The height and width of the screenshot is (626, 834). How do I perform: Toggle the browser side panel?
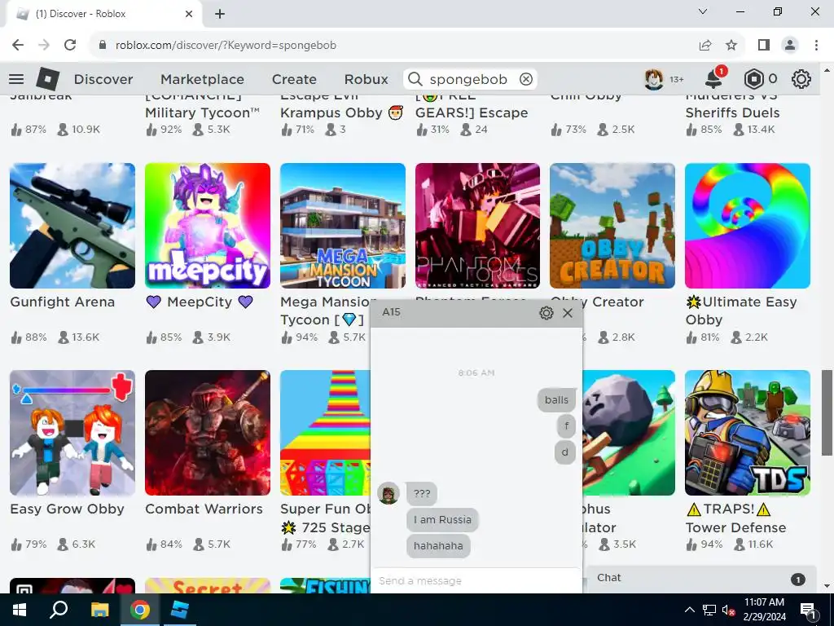[764, 46]
